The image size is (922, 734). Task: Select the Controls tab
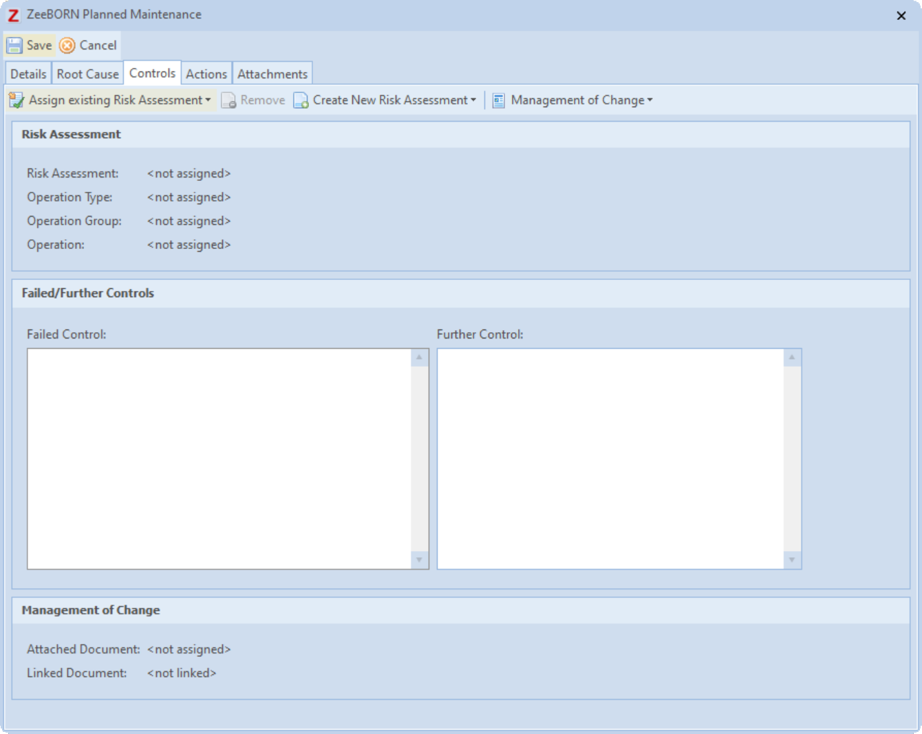pos(152,72)
